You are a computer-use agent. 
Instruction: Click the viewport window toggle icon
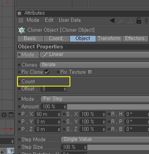pos(11,115)
